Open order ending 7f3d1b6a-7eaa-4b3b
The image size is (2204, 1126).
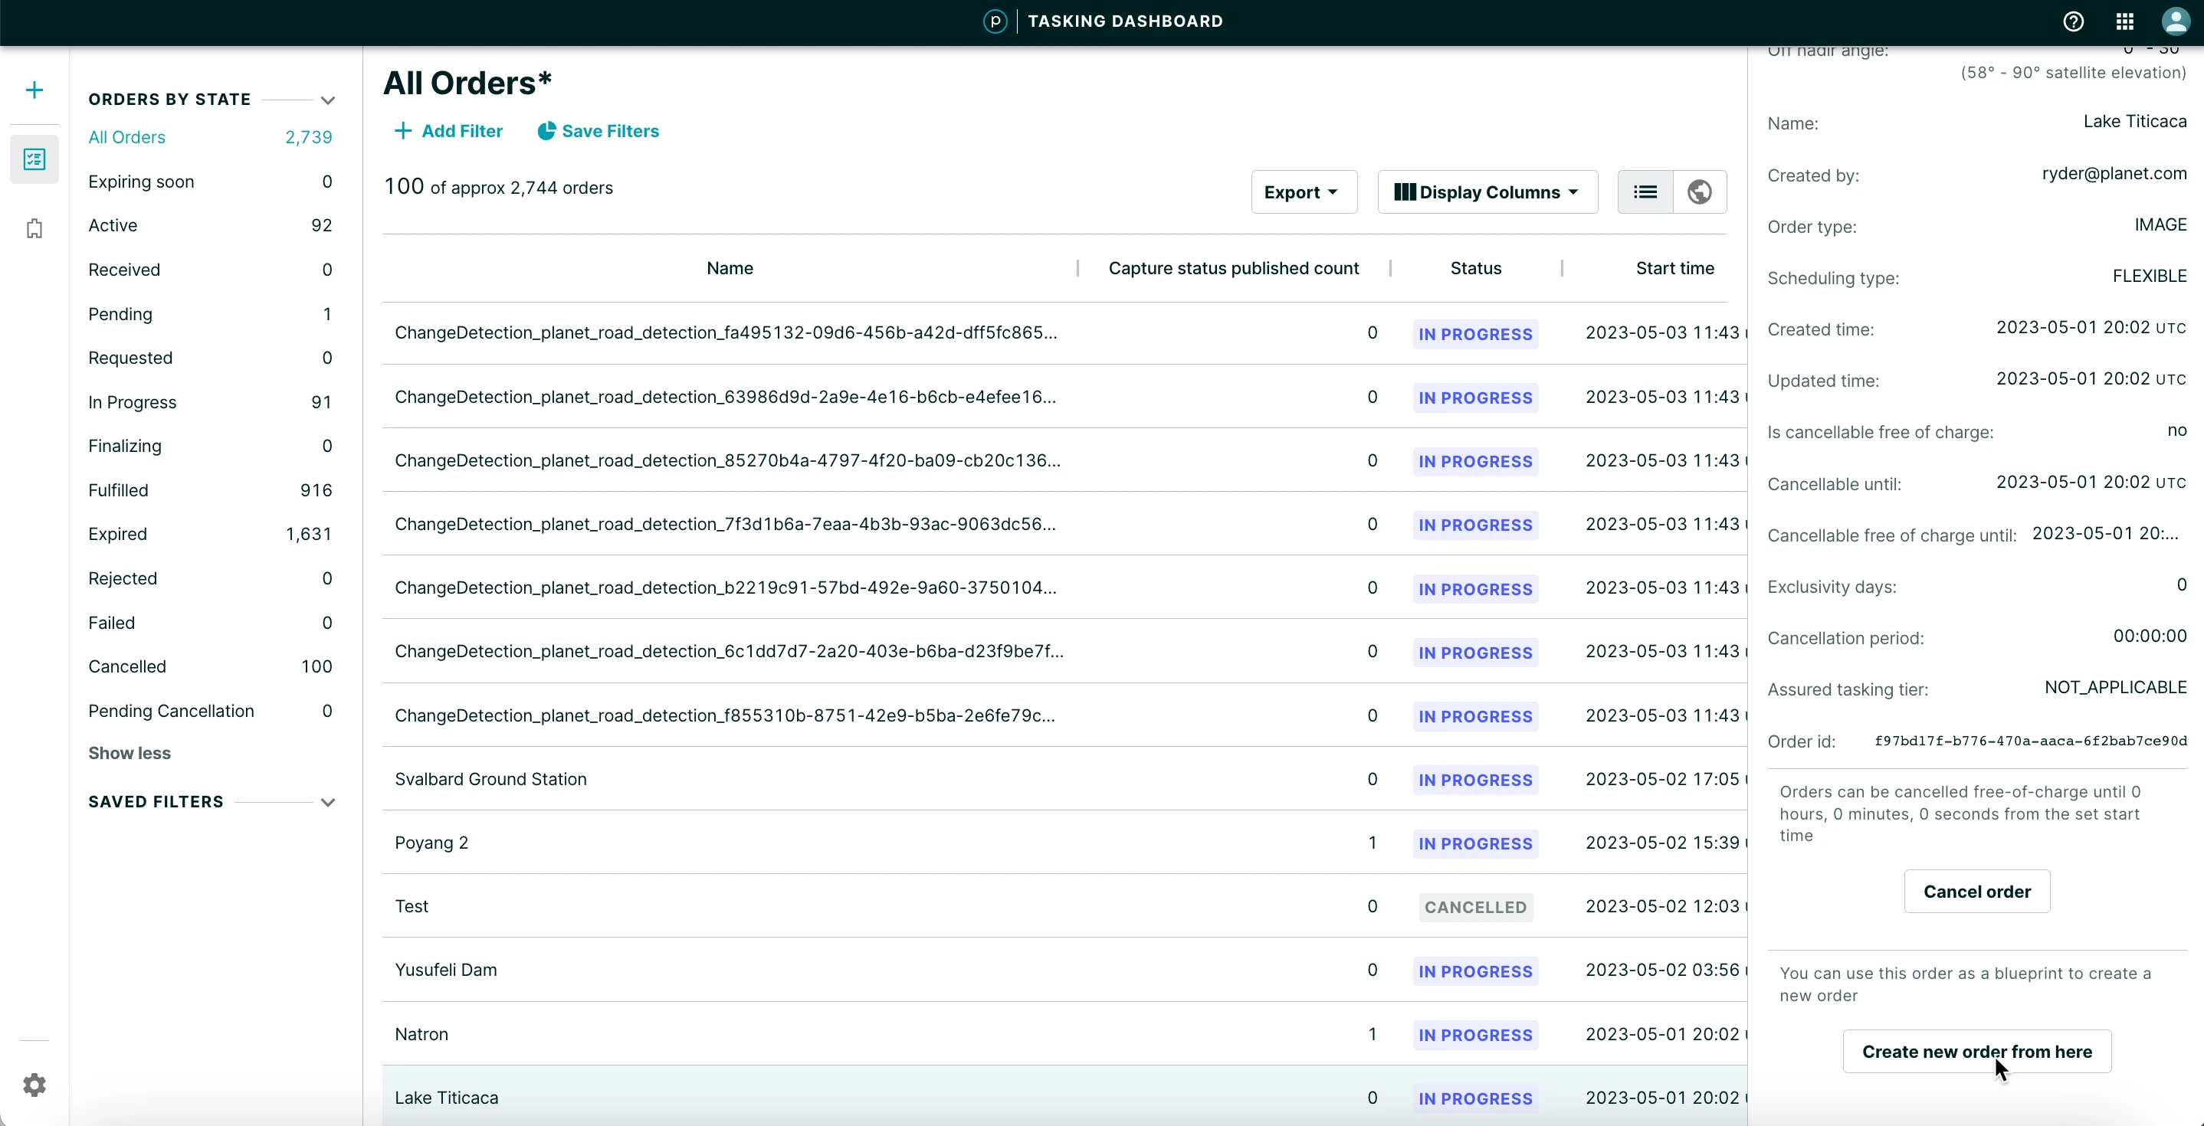[1064, 524]
